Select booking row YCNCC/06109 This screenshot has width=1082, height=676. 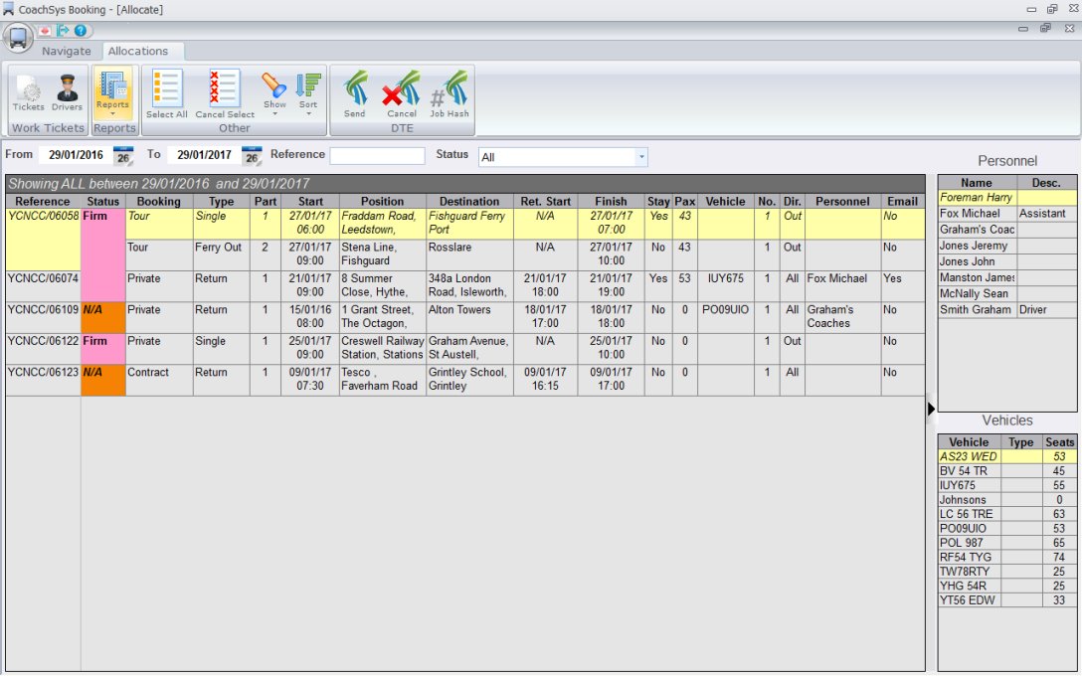coord(43,310)
